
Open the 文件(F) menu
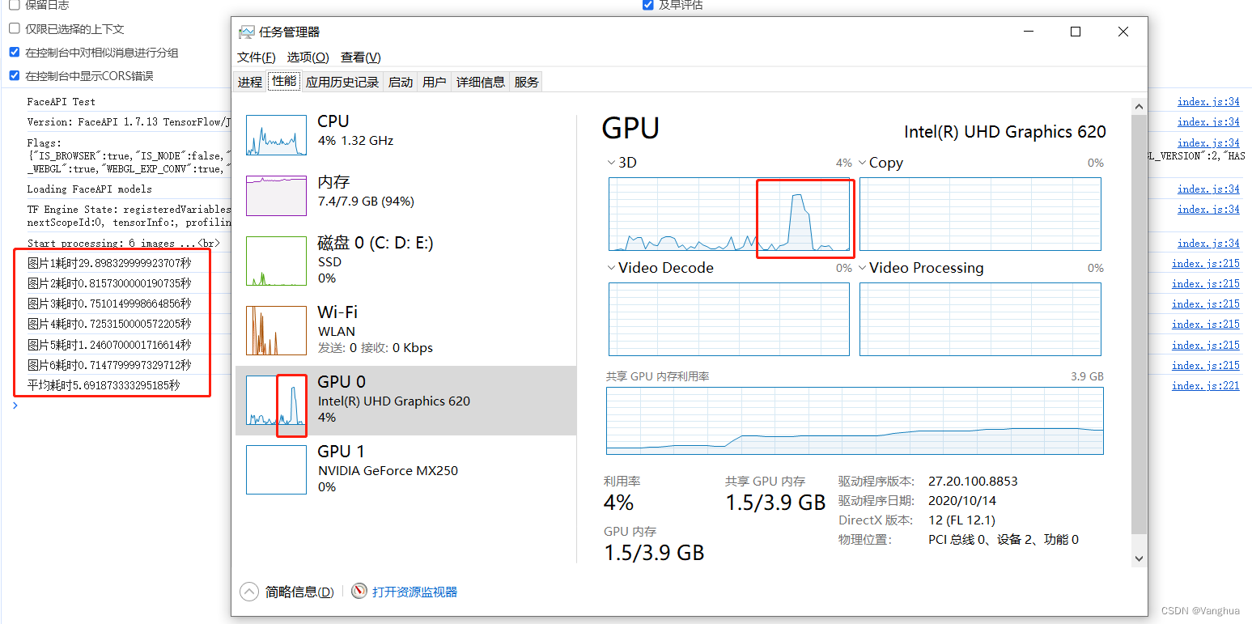tap(256, 57)
